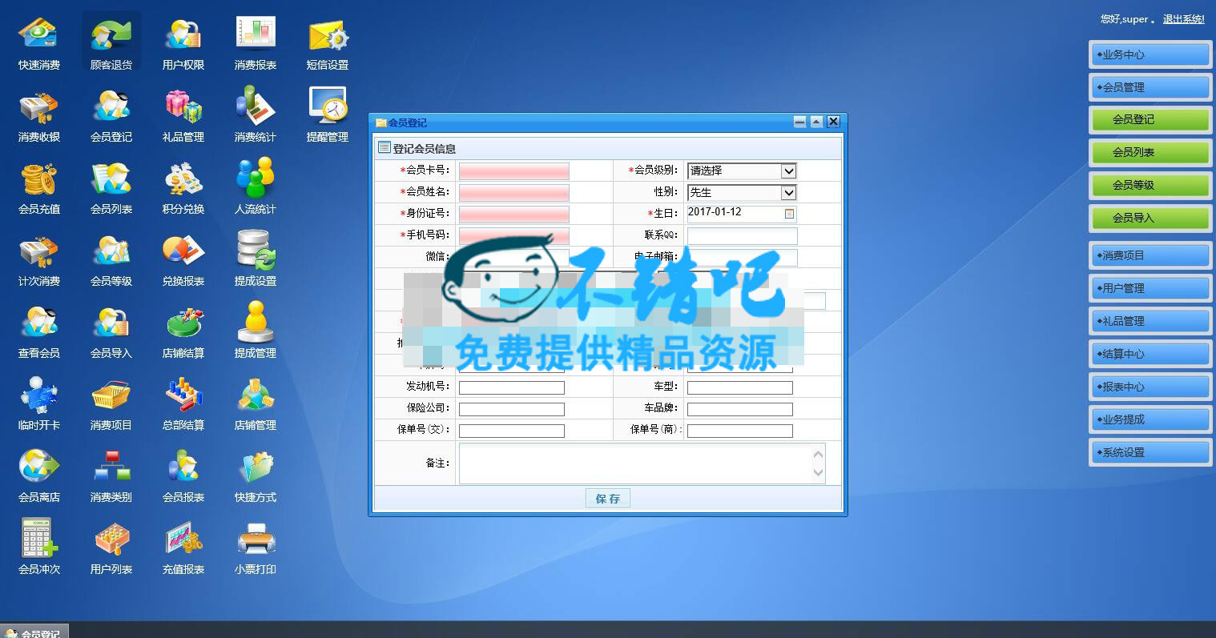This screenshot has height=638, width=1216.
Task: Expand the 报表中心 sidebar section
Action: (1150, 387)
